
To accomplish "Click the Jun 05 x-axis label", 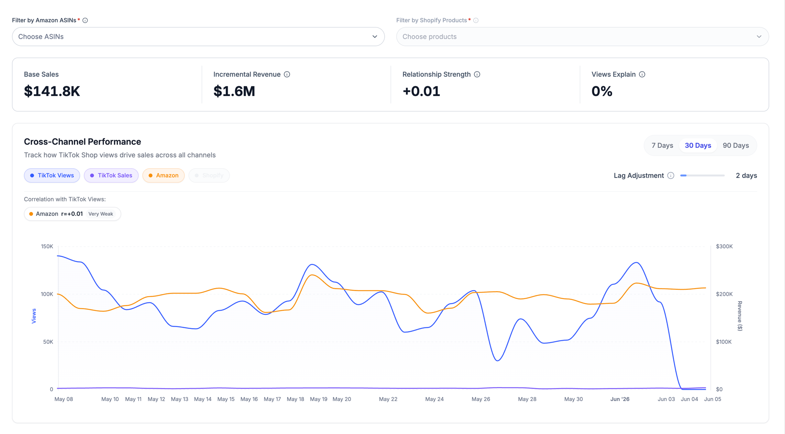I will [712, 399].
